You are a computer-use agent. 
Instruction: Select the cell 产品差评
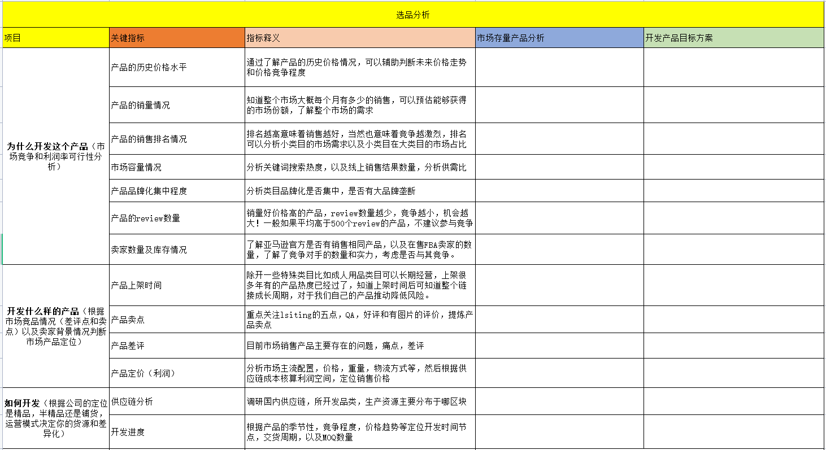(177, 346)
